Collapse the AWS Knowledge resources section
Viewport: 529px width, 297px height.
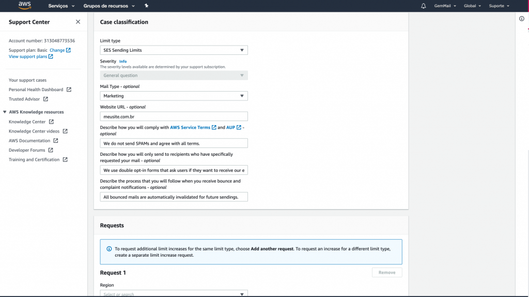click(5, 112)
